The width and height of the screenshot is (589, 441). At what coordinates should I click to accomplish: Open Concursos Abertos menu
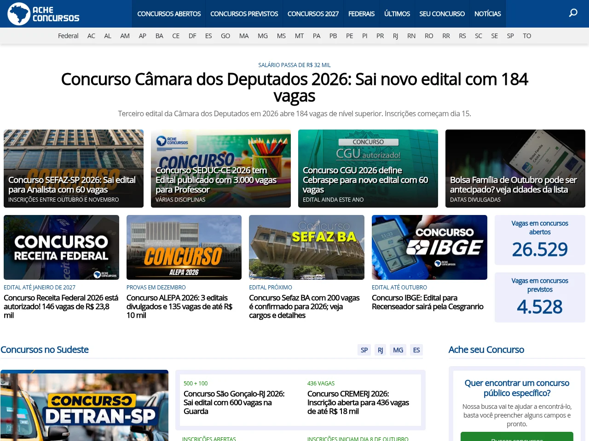tap(169, 14)
